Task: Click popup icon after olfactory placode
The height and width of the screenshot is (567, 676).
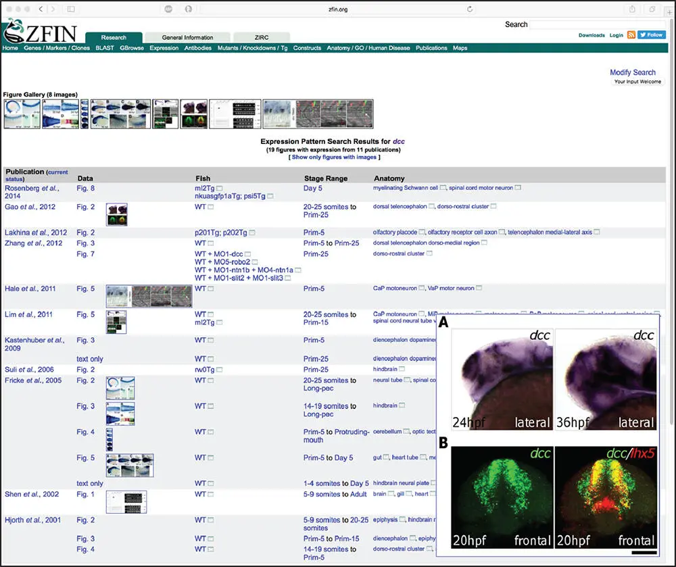Action: 422,232
